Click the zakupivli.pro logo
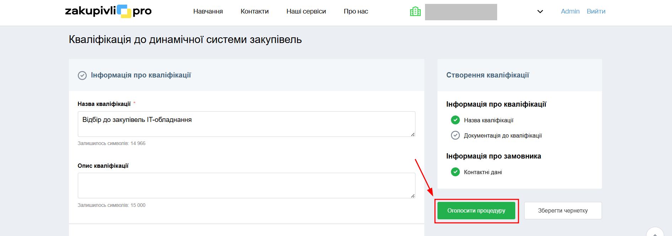672x236 pixels. [108, 11]
